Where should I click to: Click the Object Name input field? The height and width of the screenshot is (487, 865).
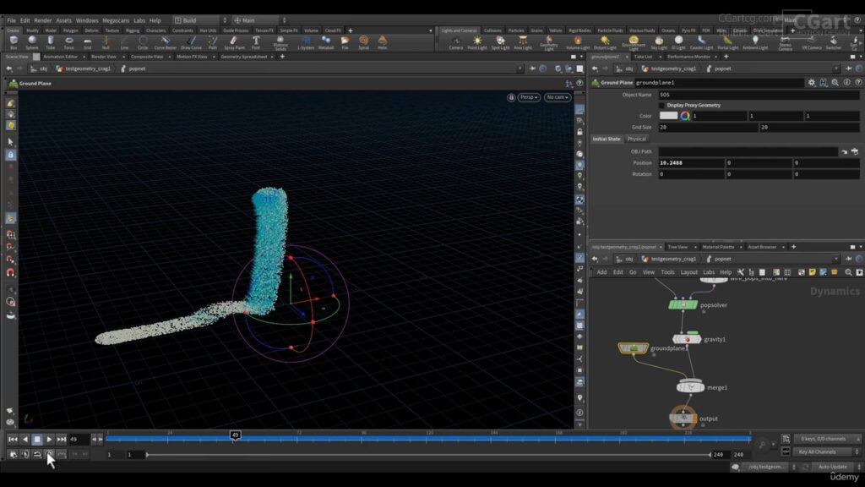[x=759, y=95]
